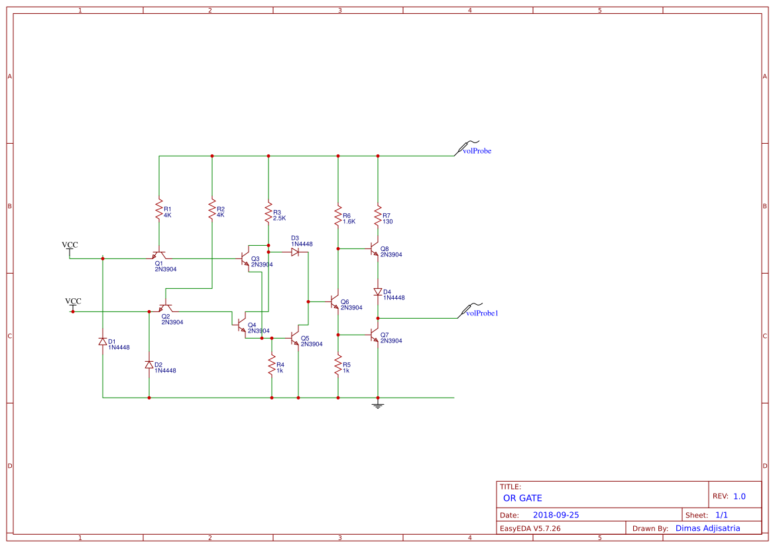The image size is (775, 548).
Task: Click the '1k' value of R5
Action: [346, 371]
